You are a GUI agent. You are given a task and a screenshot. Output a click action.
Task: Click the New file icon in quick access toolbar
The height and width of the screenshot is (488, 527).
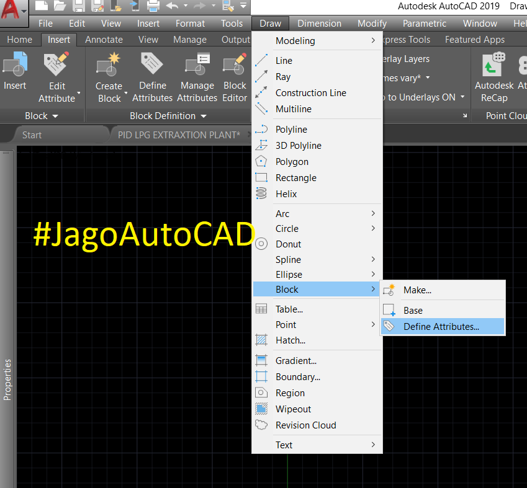coord(42,6)
